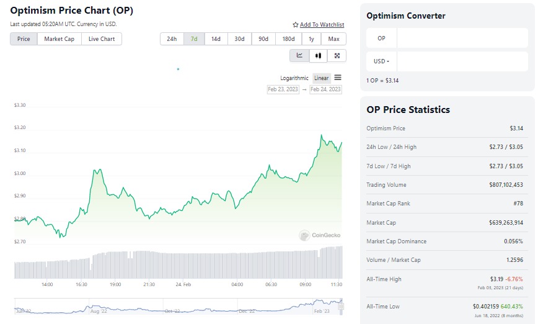Click Market Cap value $639,263,914

(506, 223)
